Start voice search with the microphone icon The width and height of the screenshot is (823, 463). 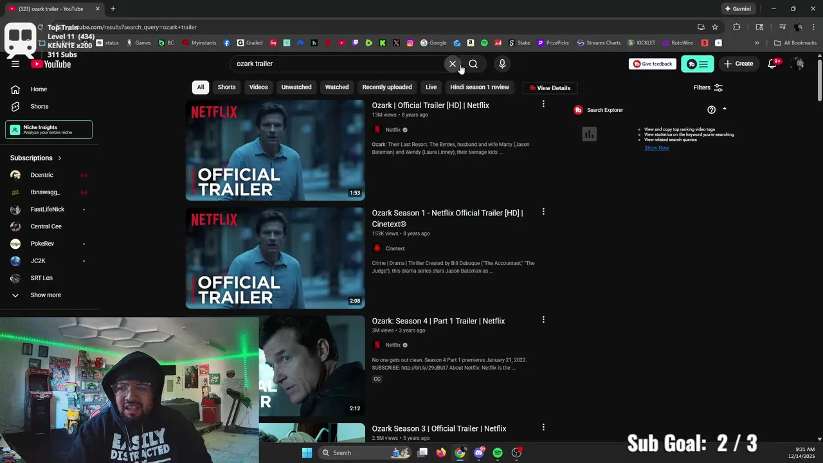(502, 64)
